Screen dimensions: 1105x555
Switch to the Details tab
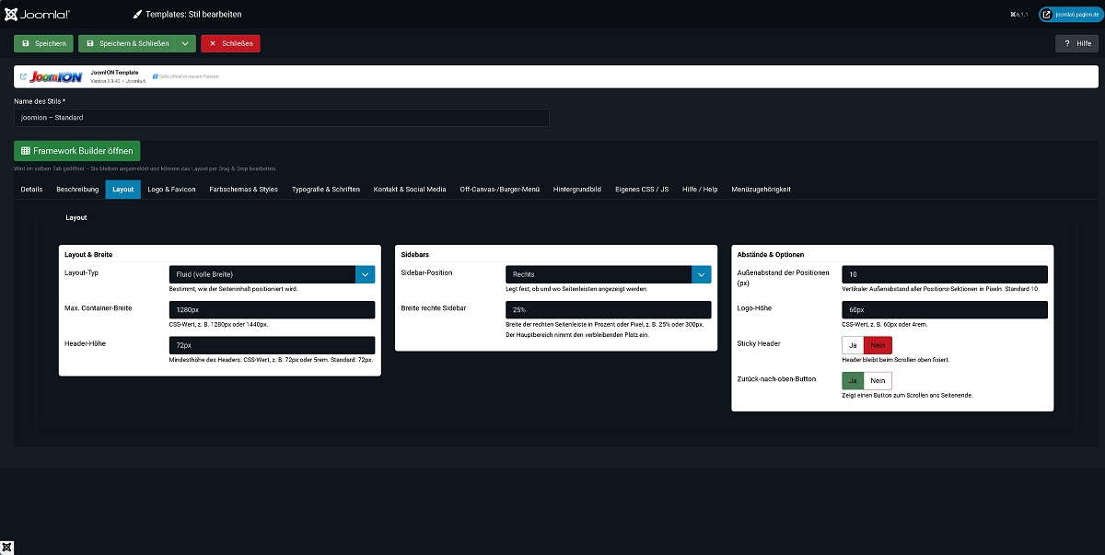(31, 190)
